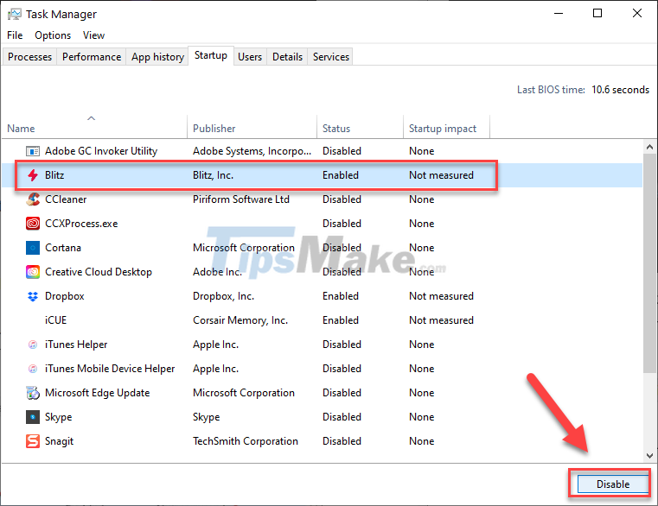Select the CCleaner row name

click(x=66, y=199)
